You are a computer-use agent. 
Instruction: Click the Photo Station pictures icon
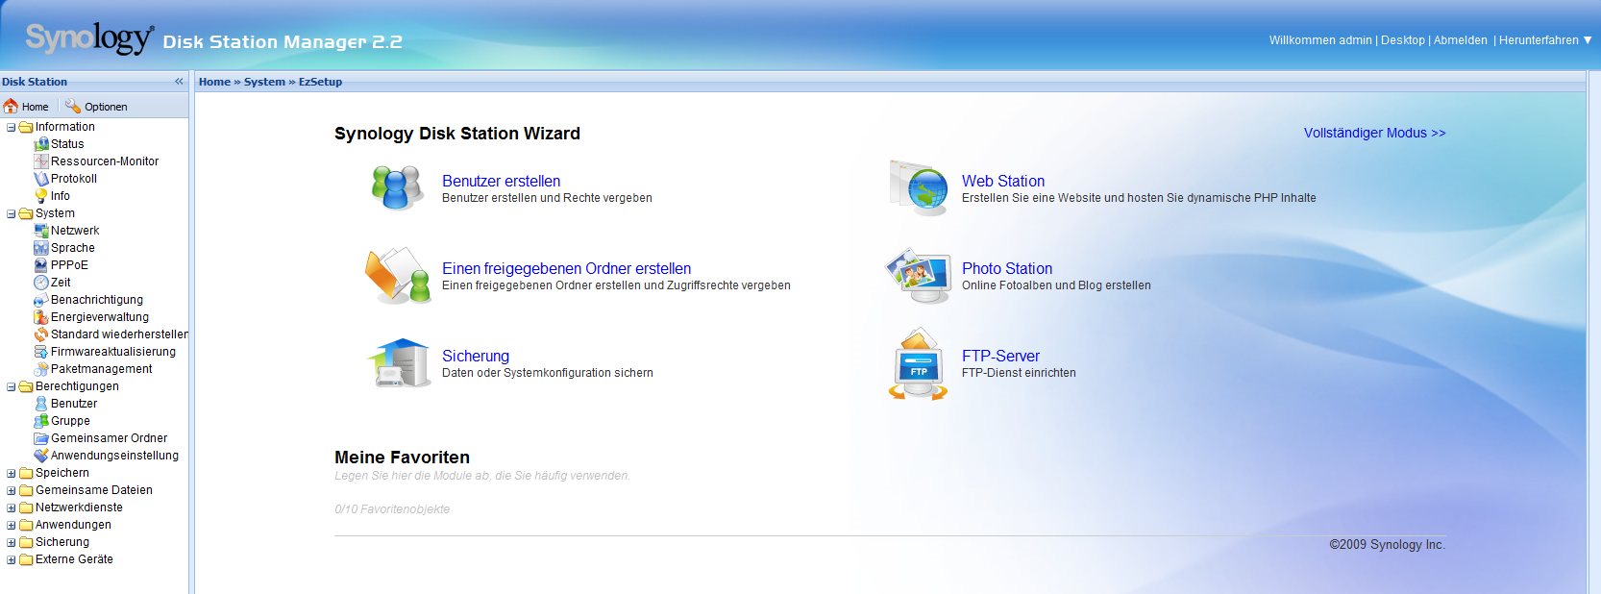coord(918,276)
